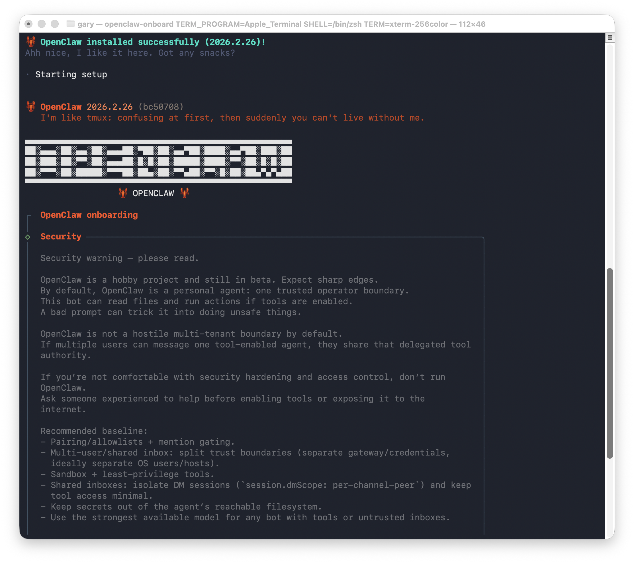Zoom the terminal window with third button
Image resolution: width=634 pixels, height=563 pixels.
tap(55, 24)
